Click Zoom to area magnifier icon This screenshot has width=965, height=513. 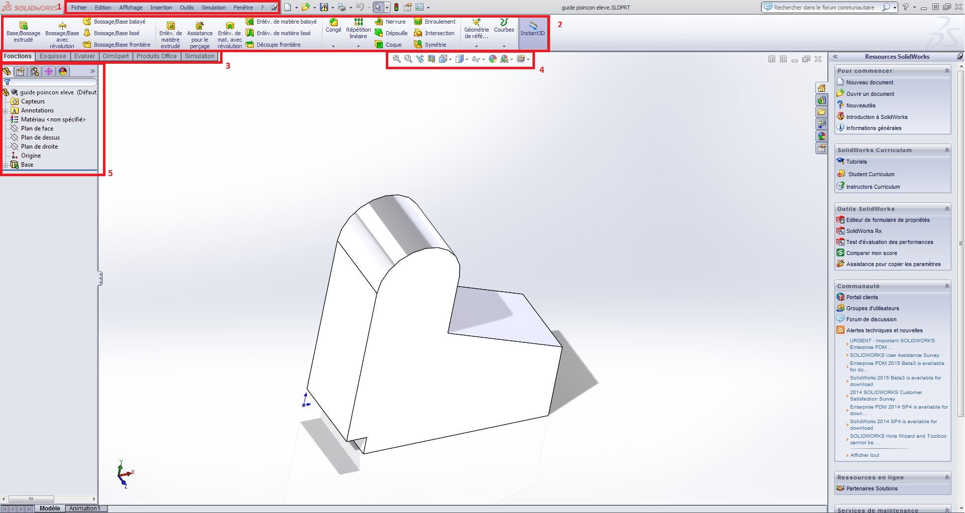pos(408,59)
